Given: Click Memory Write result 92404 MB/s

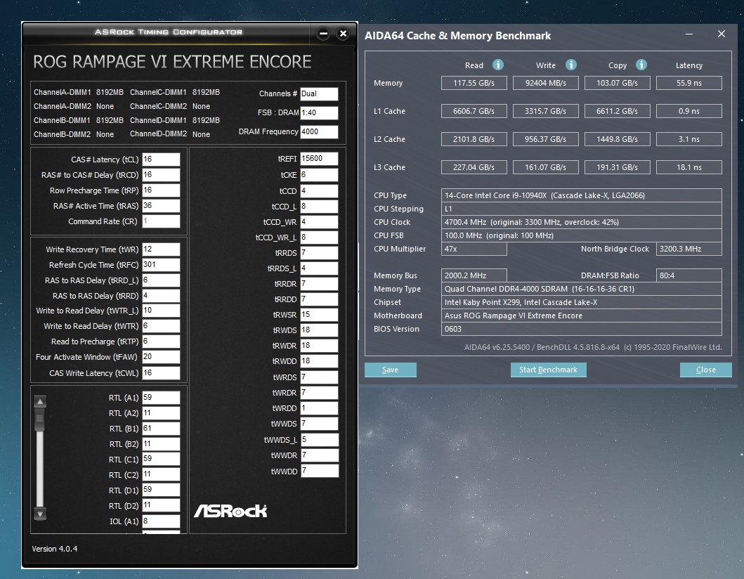Looking at the screenshot, I should point(546,83).
